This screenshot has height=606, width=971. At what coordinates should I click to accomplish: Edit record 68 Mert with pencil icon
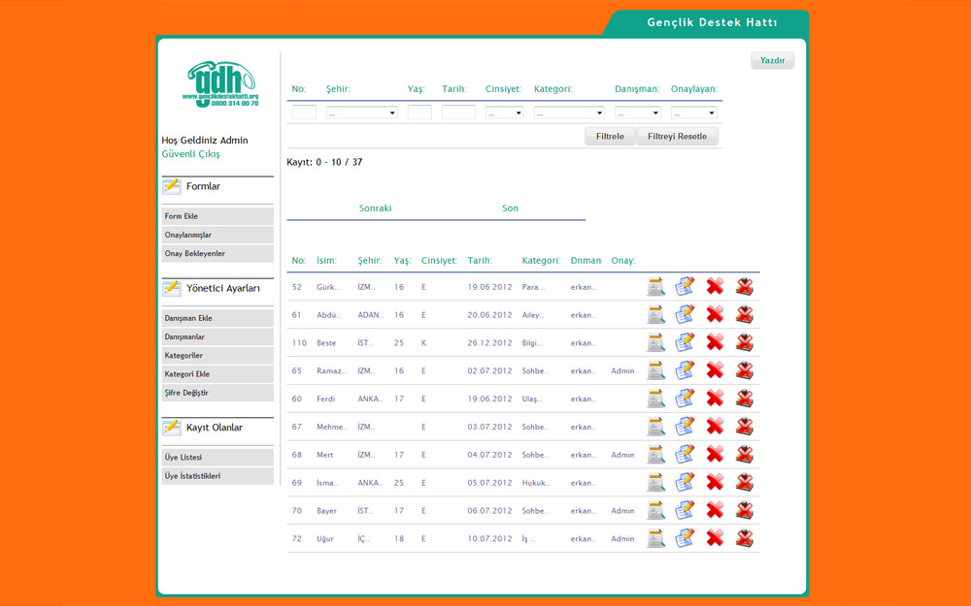click(x=685, y=455)
